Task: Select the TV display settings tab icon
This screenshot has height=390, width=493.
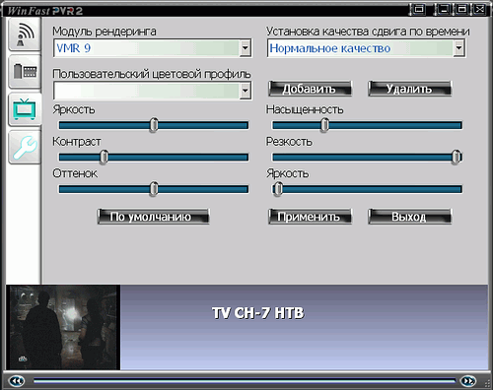Action: click(x=25, y=109)
